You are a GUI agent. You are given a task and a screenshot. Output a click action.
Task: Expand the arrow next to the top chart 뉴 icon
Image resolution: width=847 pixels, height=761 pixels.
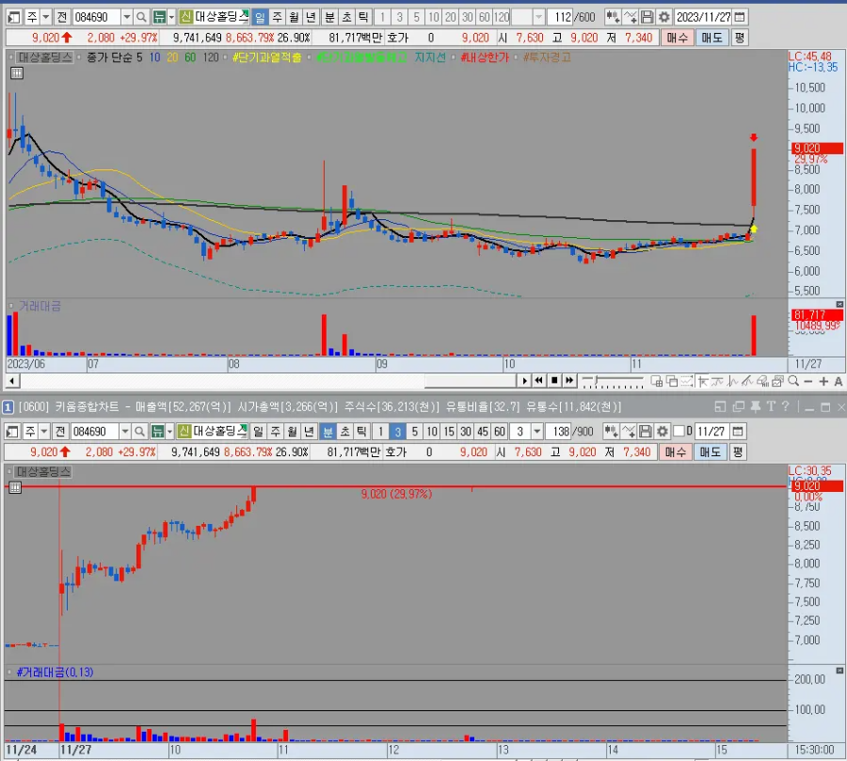tap(171, 17)
